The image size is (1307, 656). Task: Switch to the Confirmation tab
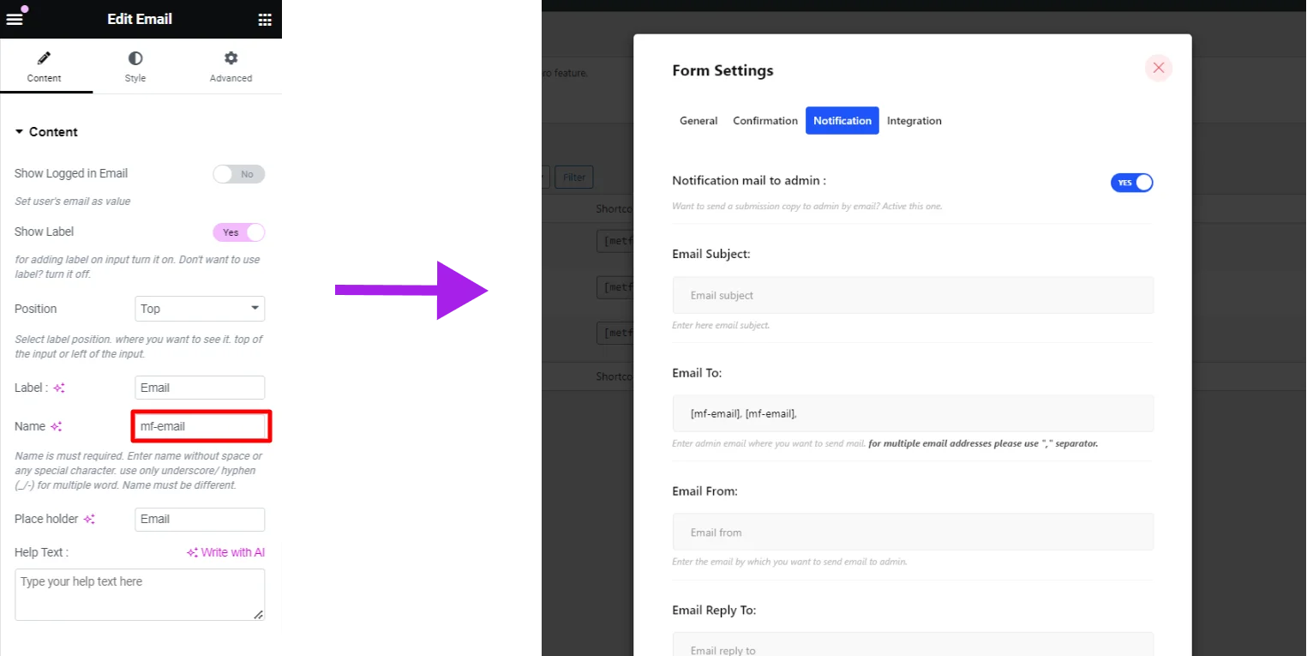click(764, 120)
